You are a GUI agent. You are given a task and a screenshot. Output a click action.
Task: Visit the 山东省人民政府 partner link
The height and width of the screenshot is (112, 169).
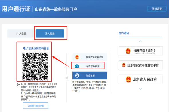click(x=141, y=79)
